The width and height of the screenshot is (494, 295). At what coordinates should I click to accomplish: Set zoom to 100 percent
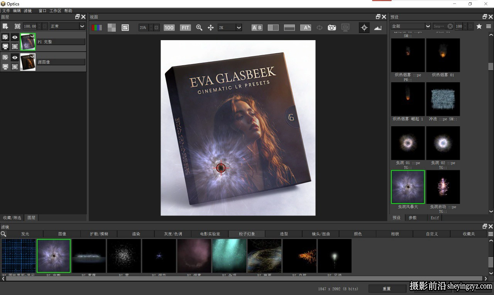point(169,27)
